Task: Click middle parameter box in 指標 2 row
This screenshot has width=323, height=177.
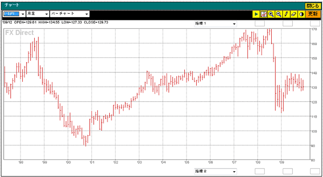Action: (x=287, y=171)
